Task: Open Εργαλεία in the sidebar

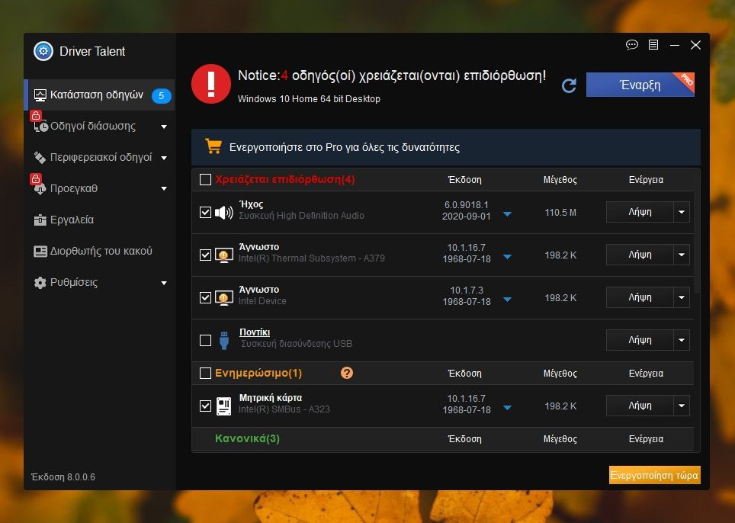Action: pyautogui.click(x=72, y=220)
